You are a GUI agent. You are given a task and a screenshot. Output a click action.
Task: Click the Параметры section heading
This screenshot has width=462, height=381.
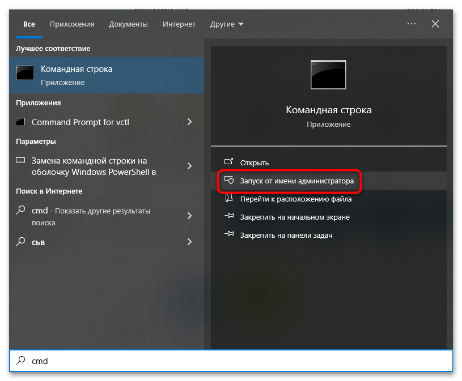tap(36, 142)
